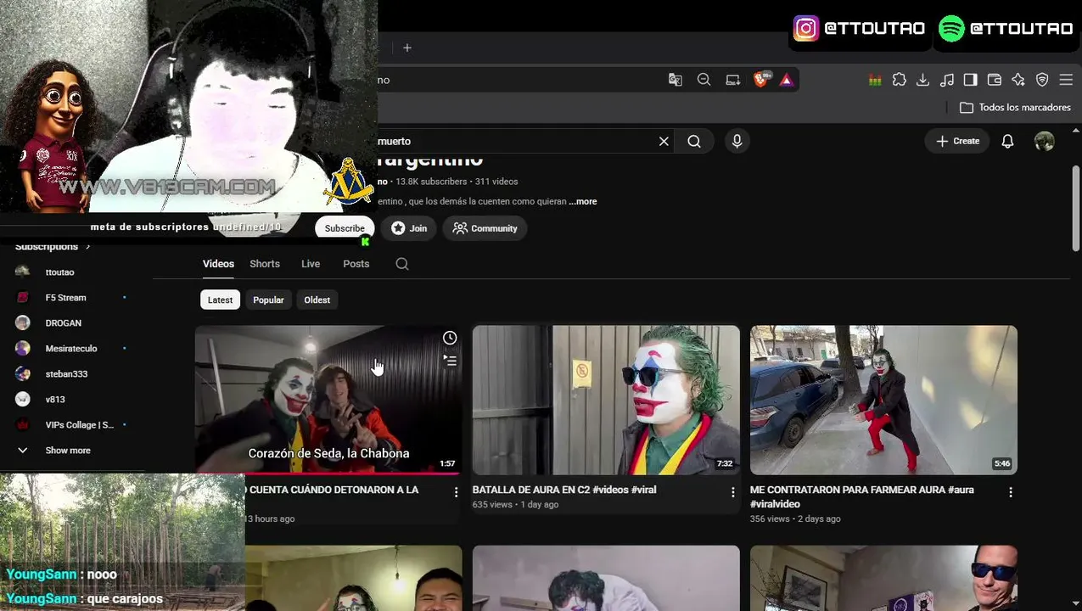1082x611 pixels.
Task: Search within the channel icon
Action: 402,264
